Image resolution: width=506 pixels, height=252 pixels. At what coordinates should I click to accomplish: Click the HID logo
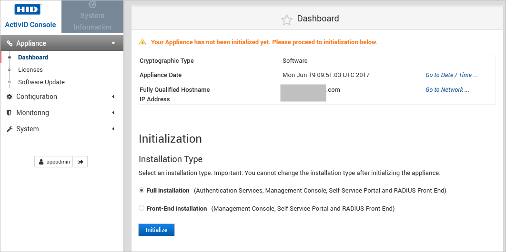click(x=28, y=10)
